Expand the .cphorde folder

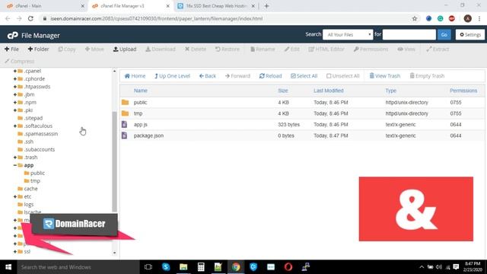pos(15,78)
